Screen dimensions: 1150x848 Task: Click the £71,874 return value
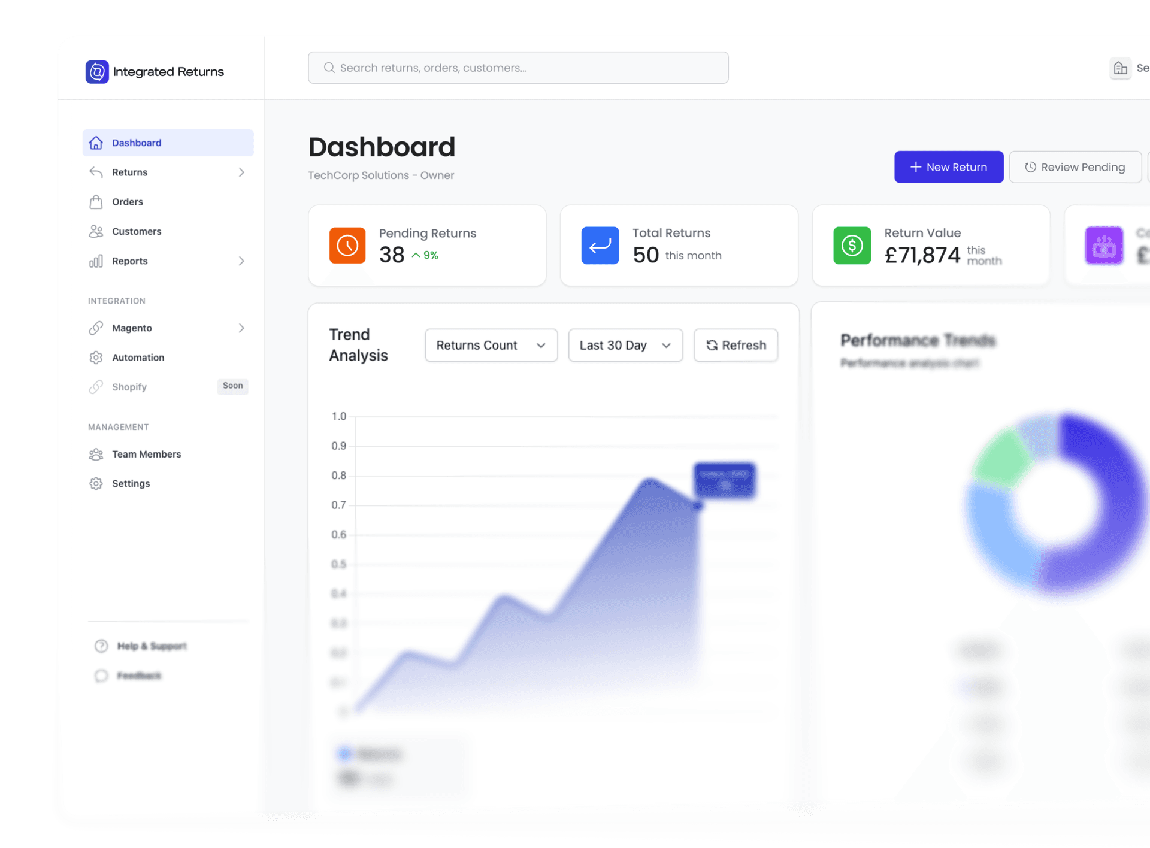pos(922,256)
